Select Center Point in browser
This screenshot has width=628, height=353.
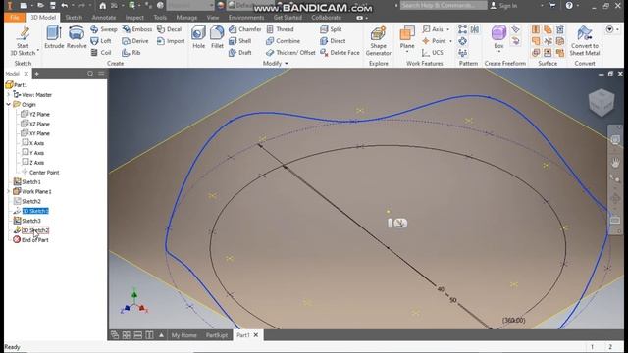pos(44,173)
